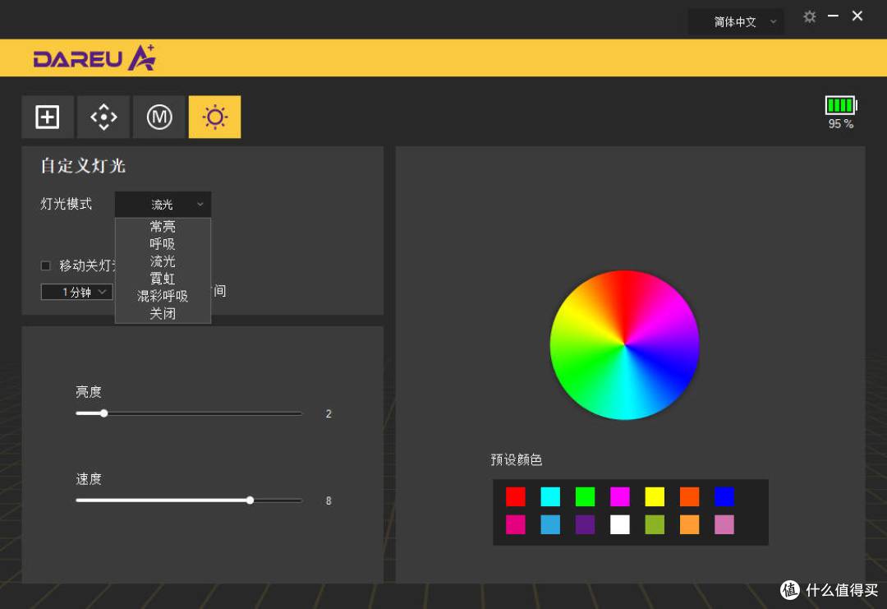Select 混彩呼吸 lighting mode
Viewport: 887px width, 609px height.
[163, 296]
